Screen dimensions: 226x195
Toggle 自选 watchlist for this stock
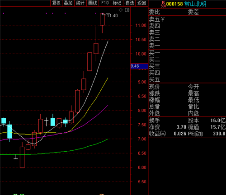click(129, 3)
